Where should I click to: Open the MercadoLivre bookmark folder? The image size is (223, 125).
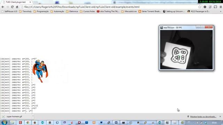129,11
